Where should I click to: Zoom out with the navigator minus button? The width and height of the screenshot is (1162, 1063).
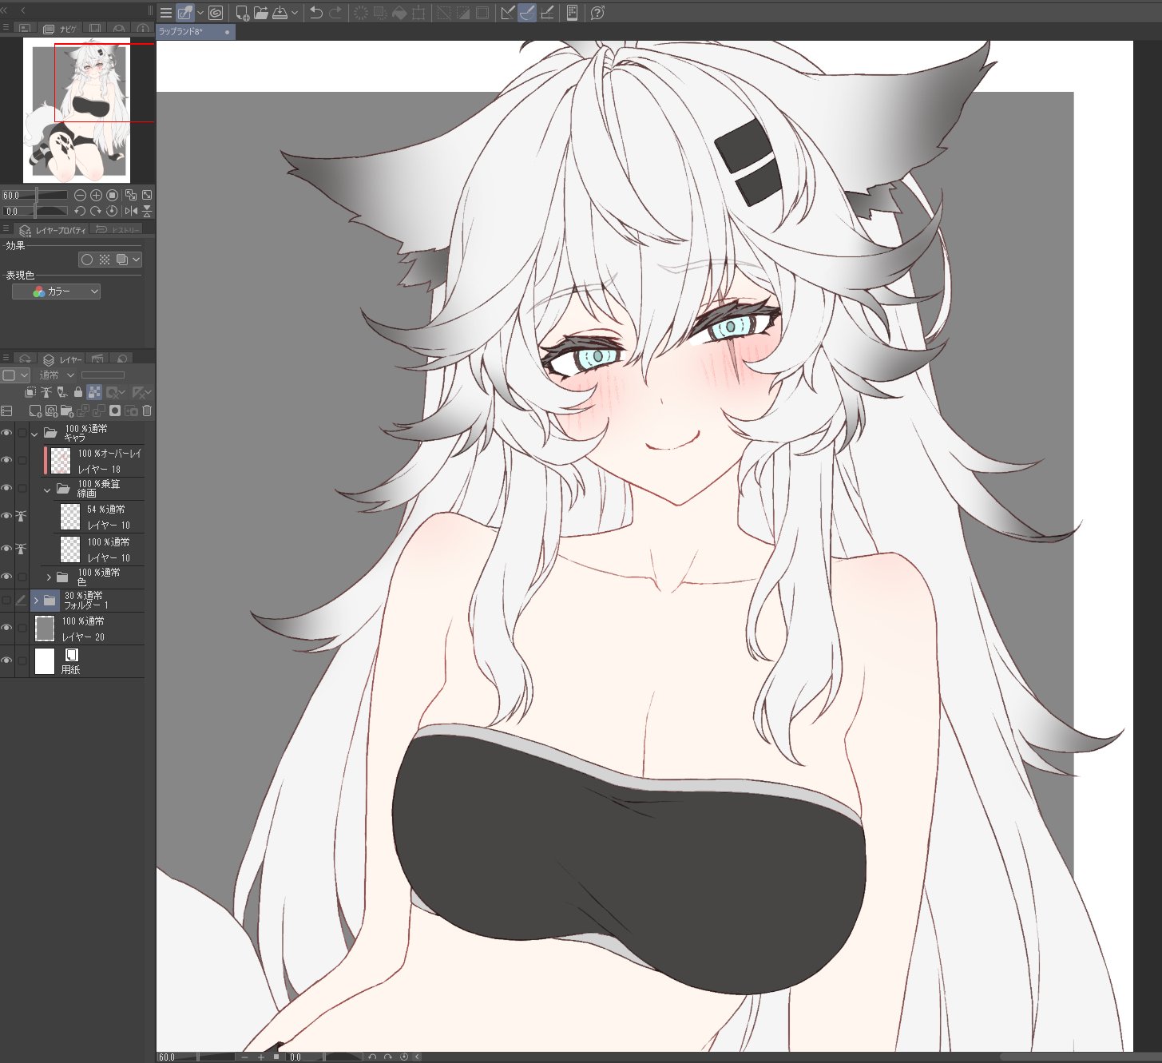point(80,195)
